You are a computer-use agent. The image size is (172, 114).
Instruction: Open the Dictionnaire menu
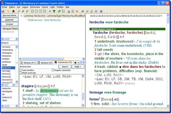(x=35, y=7)
